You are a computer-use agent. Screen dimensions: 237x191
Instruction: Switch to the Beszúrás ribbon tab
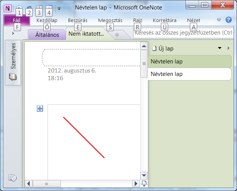click(78, 21)
